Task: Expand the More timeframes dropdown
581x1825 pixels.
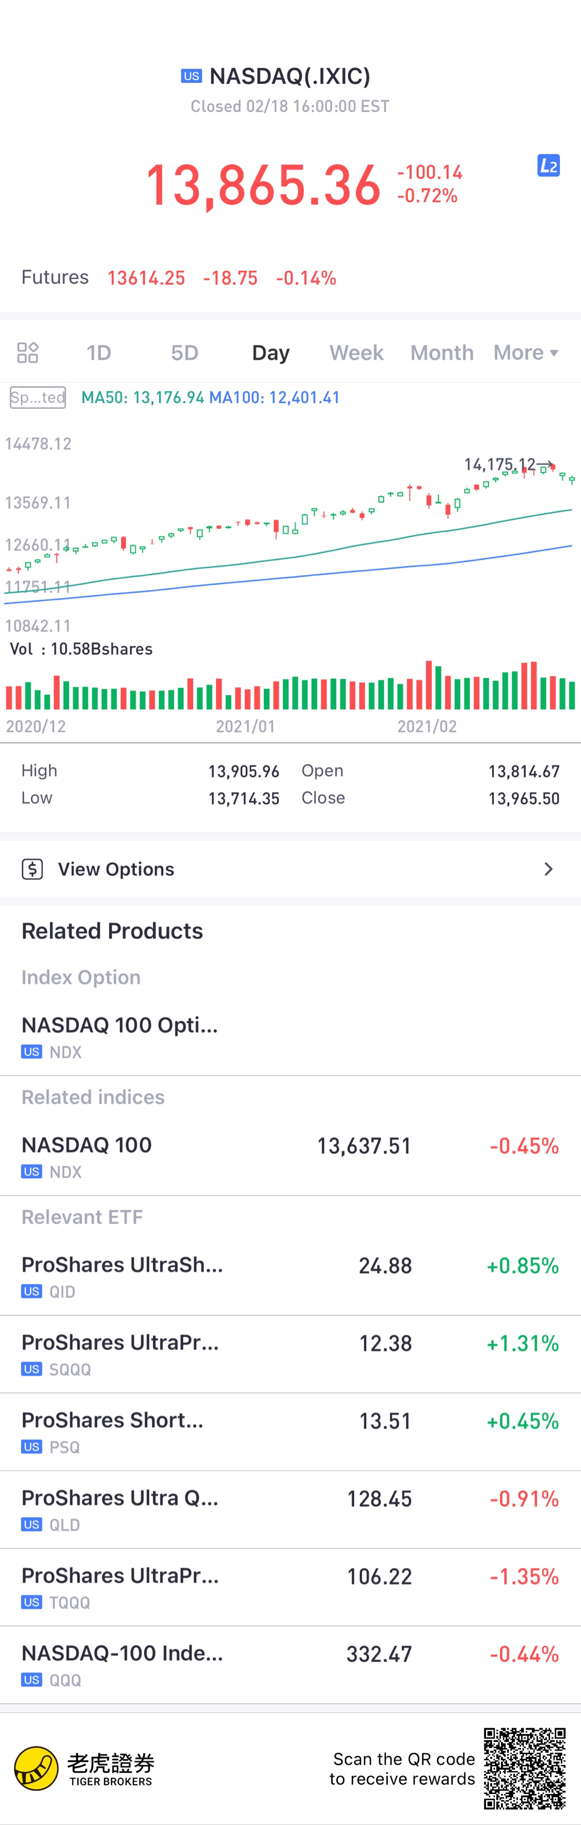Action: point(526,353)
